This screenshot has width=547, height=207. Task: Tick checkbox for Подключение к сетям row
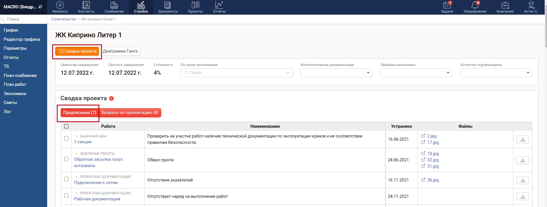pyautogui.click(x=66, y=179)
